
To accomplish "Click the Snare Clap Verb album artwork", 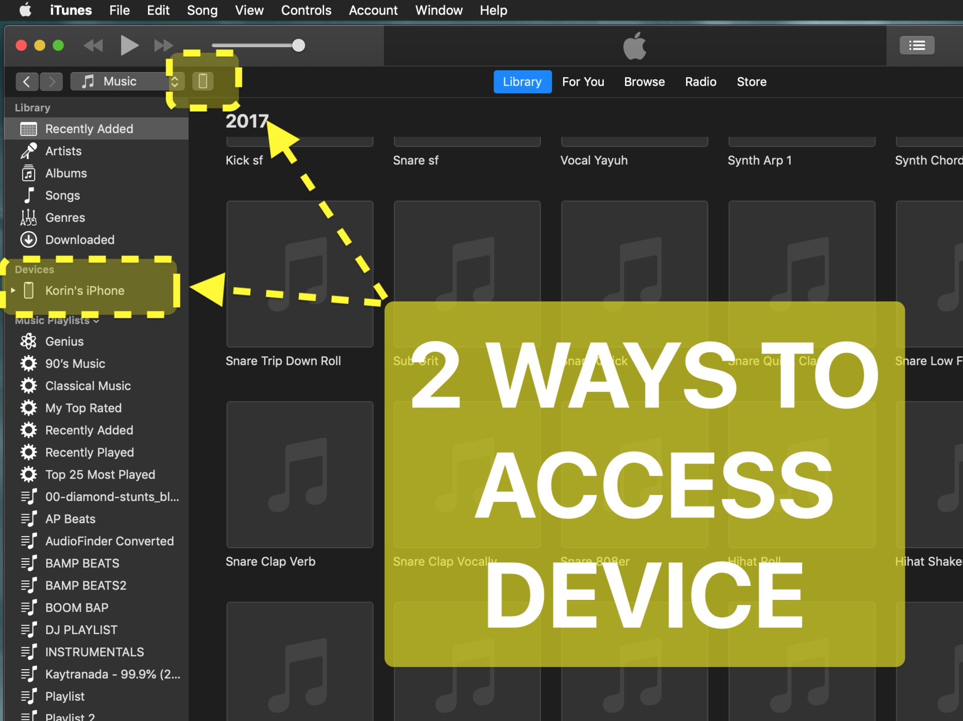I will [x=300, y=475].
